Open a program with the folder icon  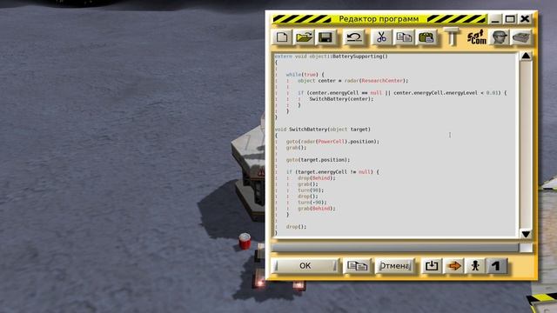(304, 37)
